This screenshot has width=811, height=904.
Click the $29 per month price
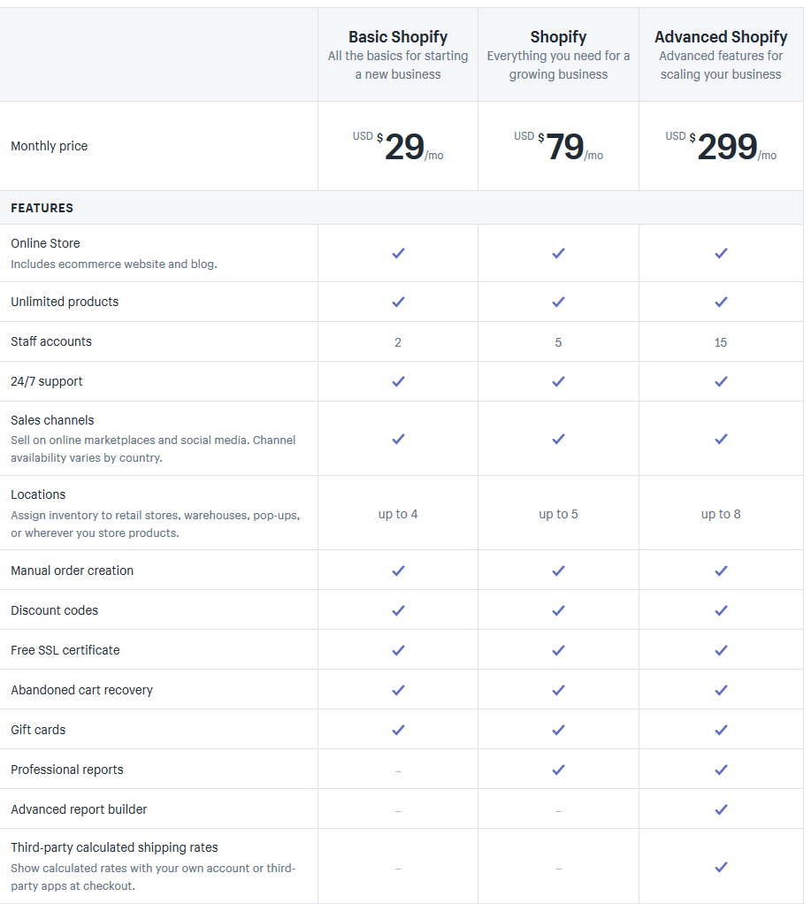click(x=398, y=147)
